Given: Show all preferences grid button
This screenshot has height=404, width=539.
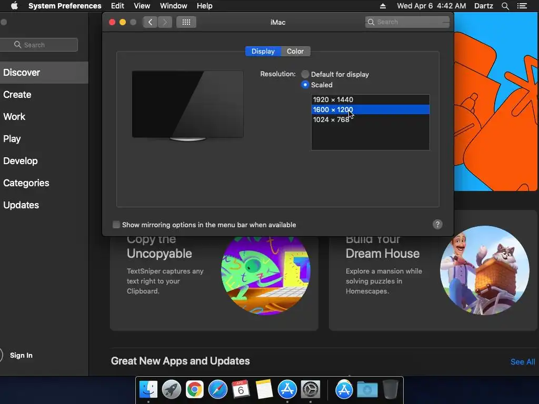Looking at the screenshot, I should coord(186,22).
